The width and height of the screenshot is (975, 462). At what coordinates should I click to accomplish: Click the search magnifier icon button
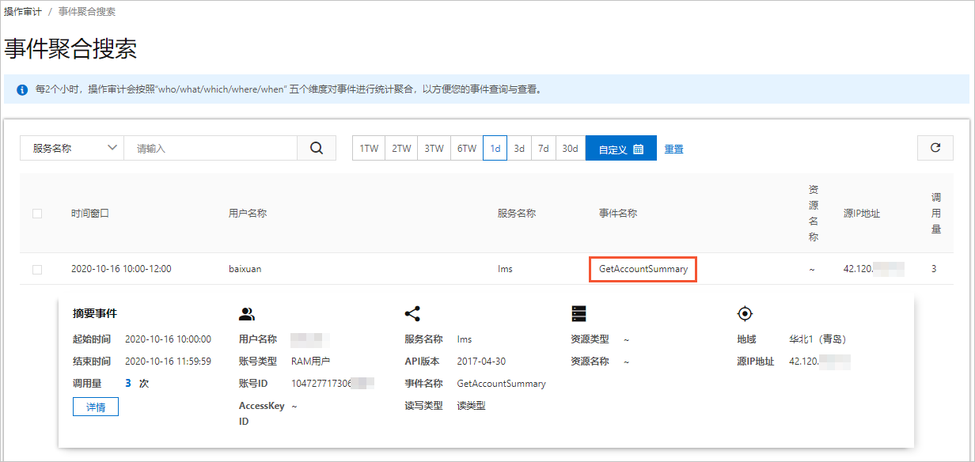tap(317, 148)
